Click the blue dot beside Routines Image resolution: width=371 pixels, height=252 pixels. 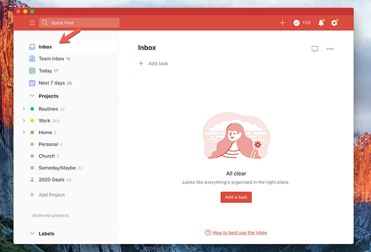[x=32, y=109]
